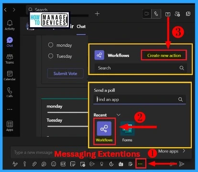Click the Approvals icon in toolbar
The image size is (198, 172).
pyautogui.click(x=111, y=164)
